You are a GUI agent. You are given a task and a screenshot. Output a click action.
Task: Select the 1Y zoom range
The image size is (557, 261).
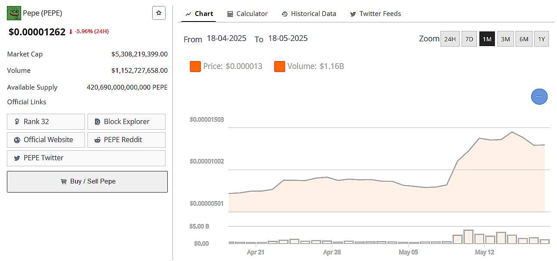point(541,39)
